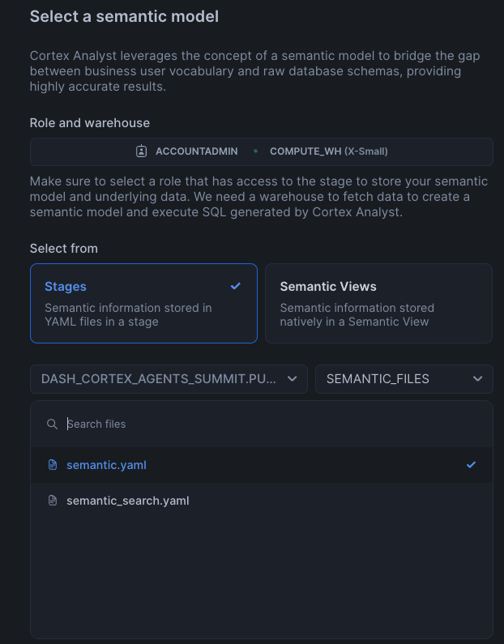Viewport: 504px width, 644px height.
Task: Open the SEMANTIC_FILES stage selector
Action: (x=404, y=378)
